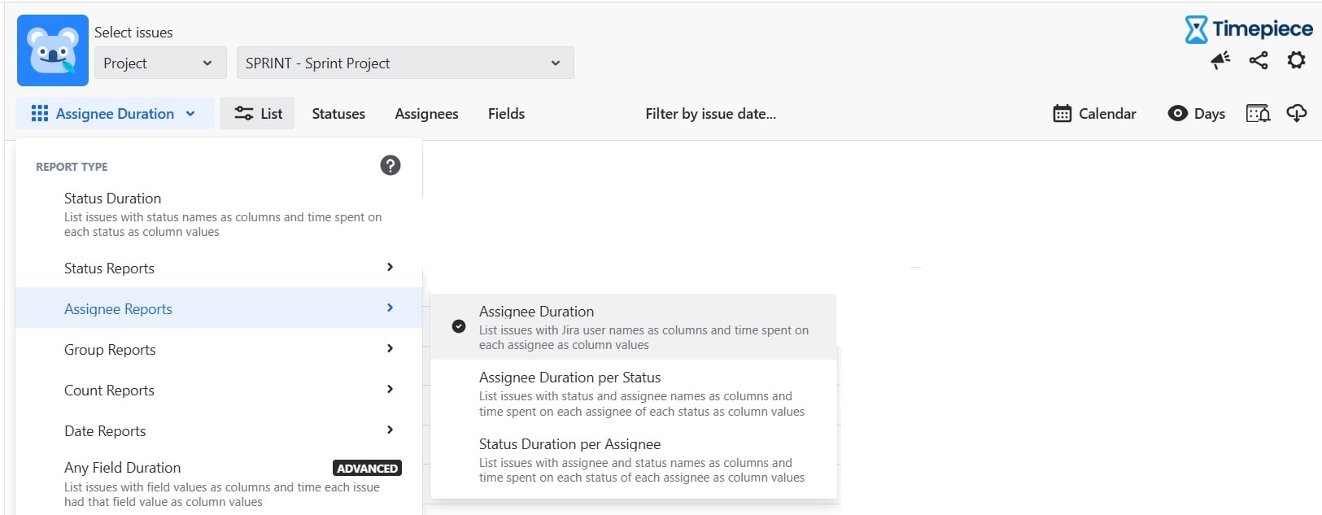The height and width of the screenshot is (515, 1322).
Task: Expand the Status Reports submenu
Action: coord(219,268)
